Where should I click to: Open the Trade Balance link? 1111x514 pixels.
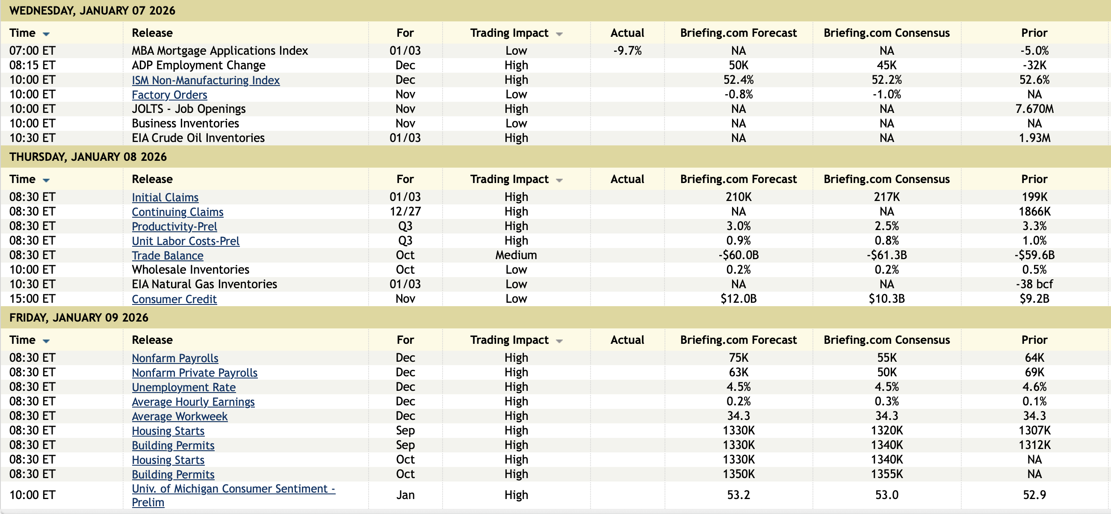coord(167,256)
